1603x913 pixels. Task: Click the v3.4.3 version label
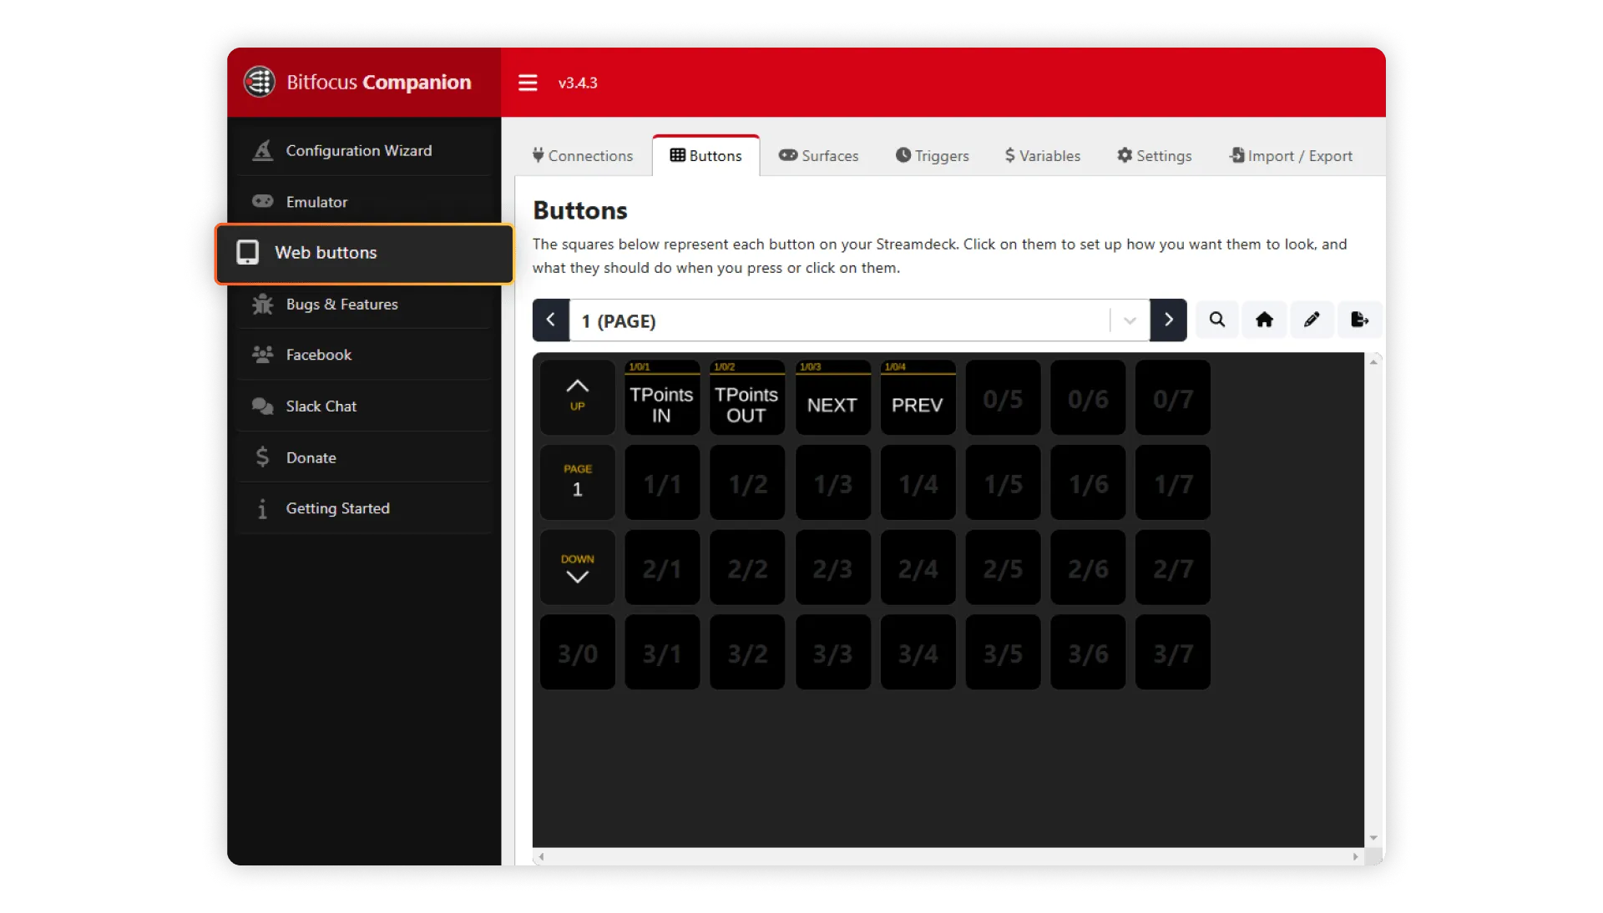tap(578, 83)
